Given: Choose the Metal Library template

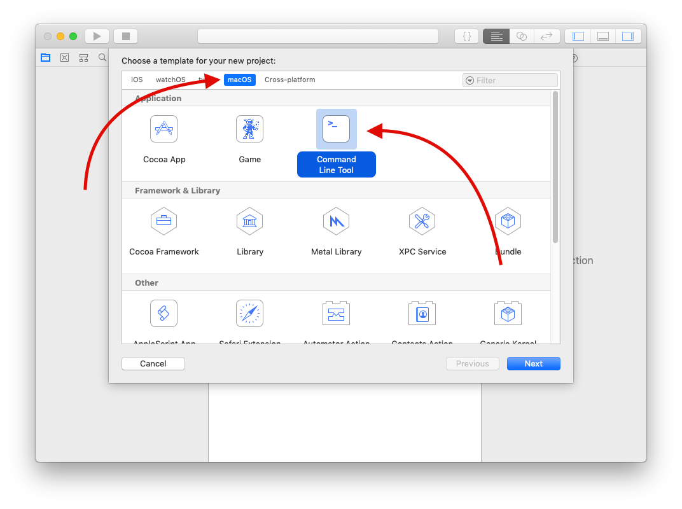Looking at the screenshot, I should point(336,221).
